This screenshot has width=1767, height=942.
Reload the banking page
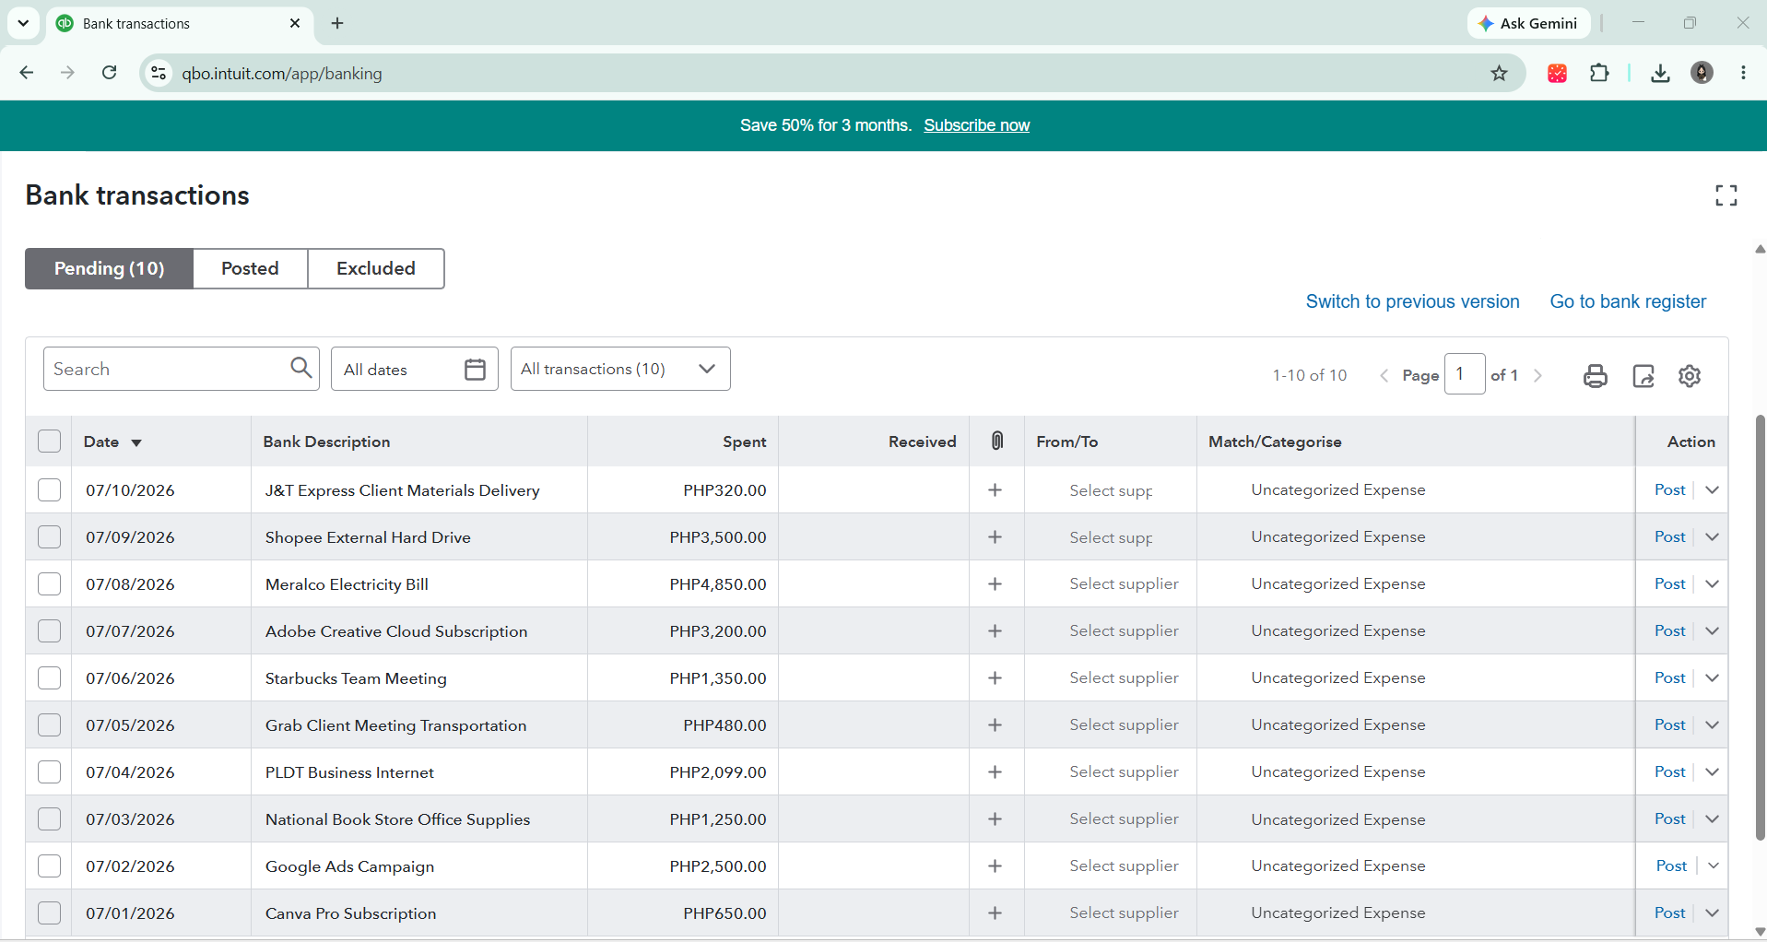tap(109, 73)
